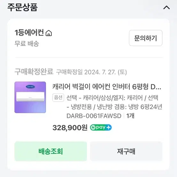Open the store home icon beside 1등에어컨
Image resolution: width=177 pixels, height=177 pixels.
pos(49,33)
